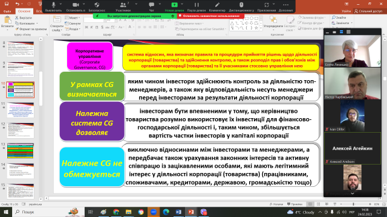
Task: Select slide 13 thumbnail
Action: [21, 151]
